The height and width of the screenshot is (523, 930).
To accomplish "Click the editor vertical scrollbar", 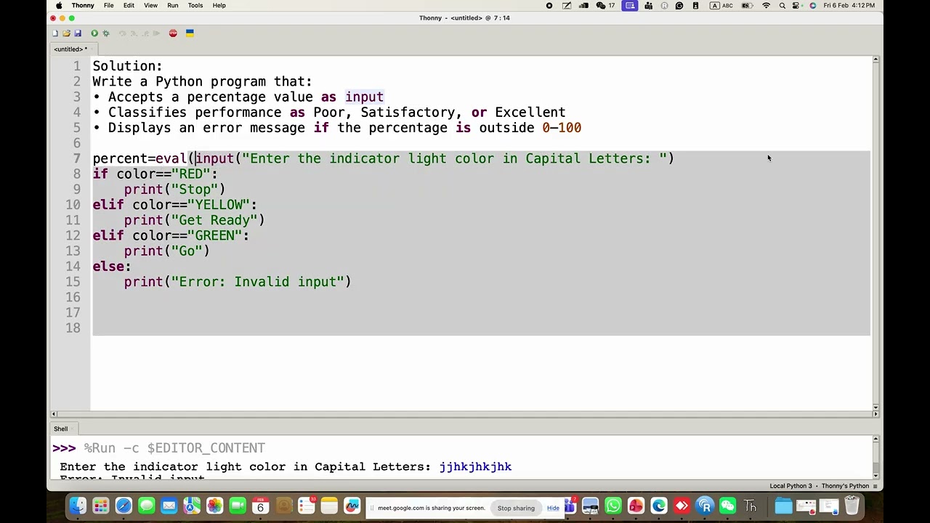I will (876, 232).
